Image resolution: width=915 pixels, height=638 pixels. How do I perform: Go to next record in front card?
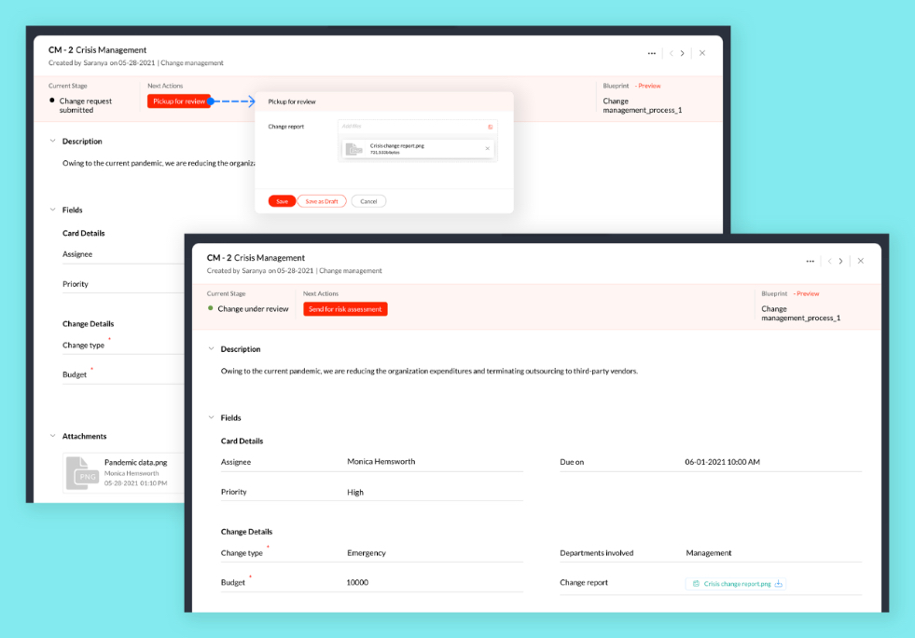coord(840,261)
